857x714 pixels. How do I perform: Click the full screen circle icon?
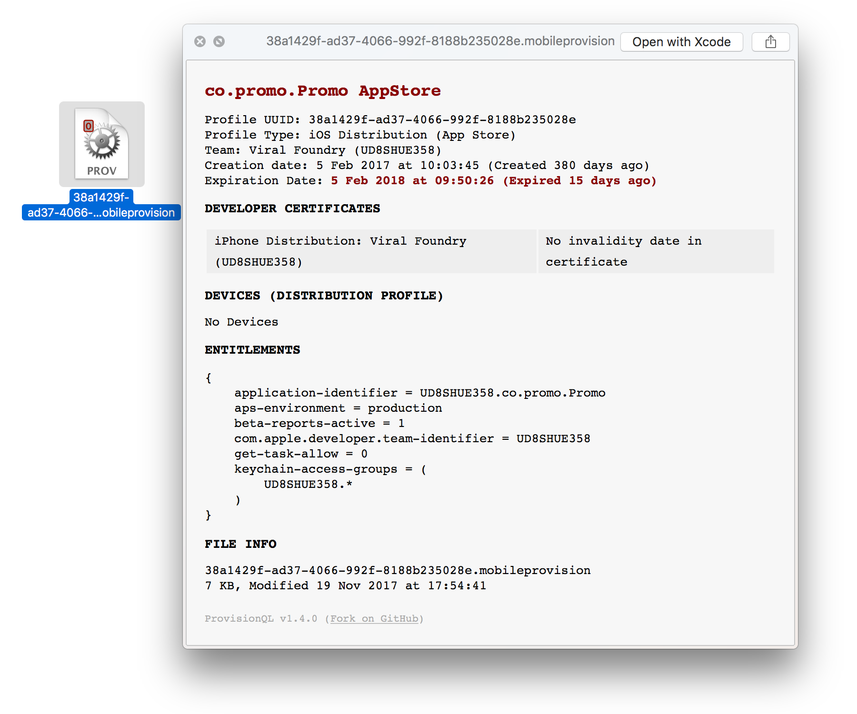coord(219,41)
